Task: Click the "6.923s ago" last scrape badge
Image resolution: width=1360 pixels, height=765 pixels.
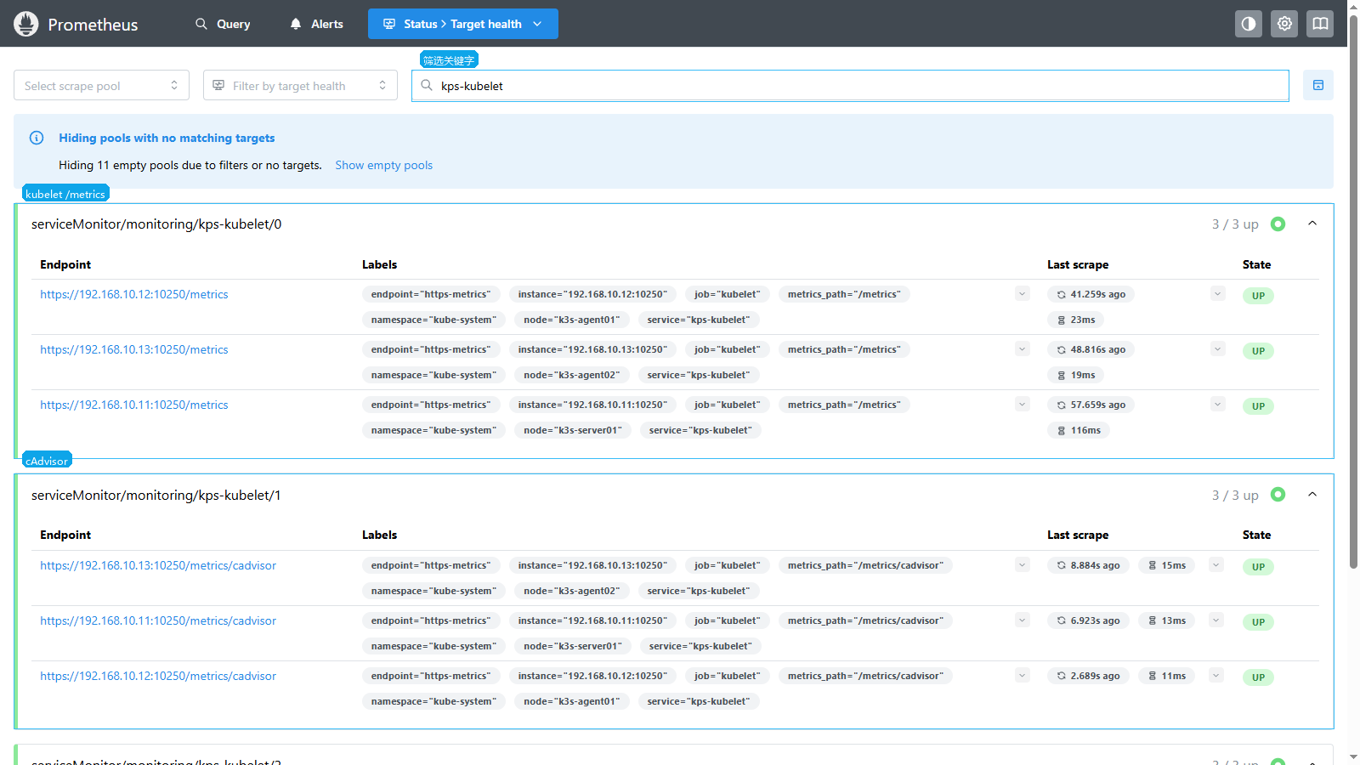Action: pos(1089,620)
